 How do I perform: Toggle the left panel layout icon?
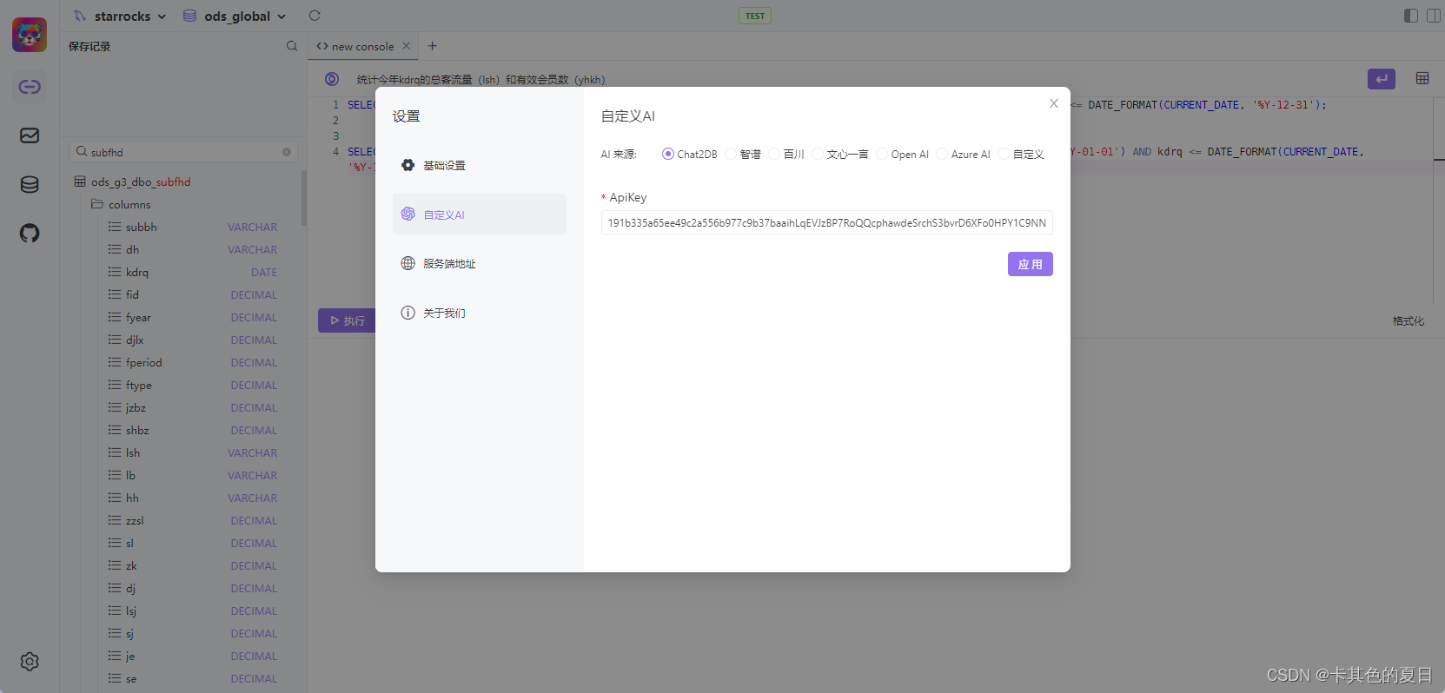1411,16
